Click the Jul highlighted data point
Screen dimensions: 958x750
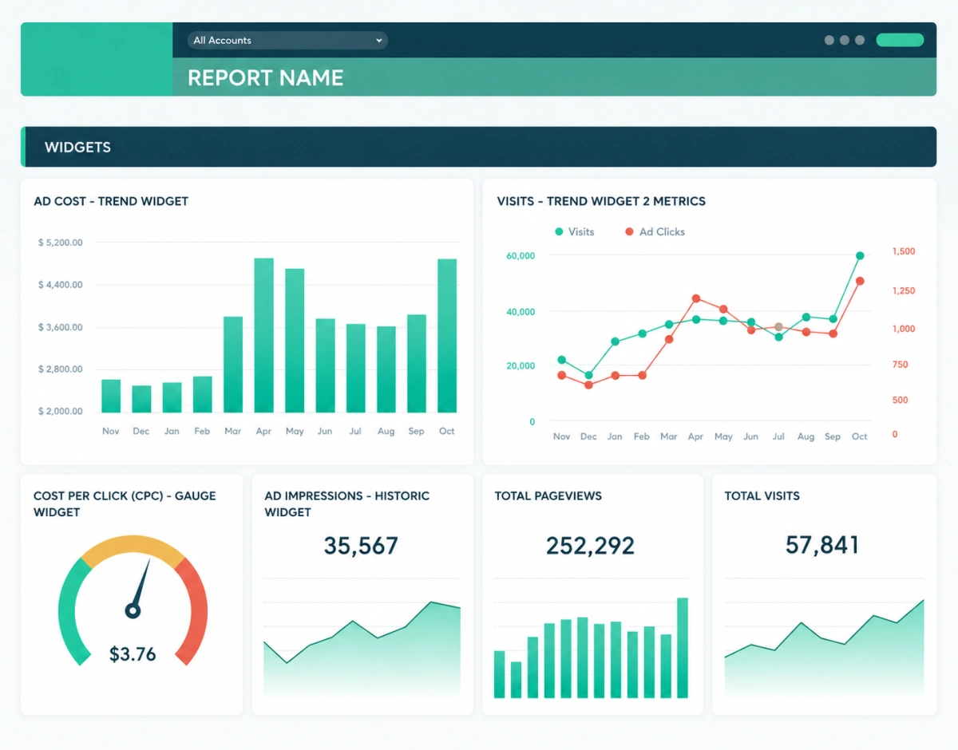coord(778,327)
